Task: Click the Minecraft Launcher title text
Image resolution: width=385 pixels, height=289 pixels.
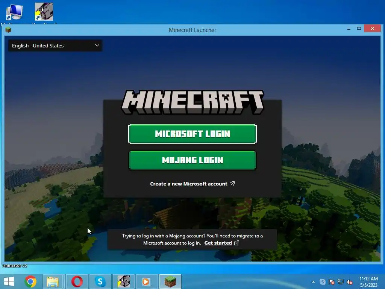Action: tap(192, 30)
